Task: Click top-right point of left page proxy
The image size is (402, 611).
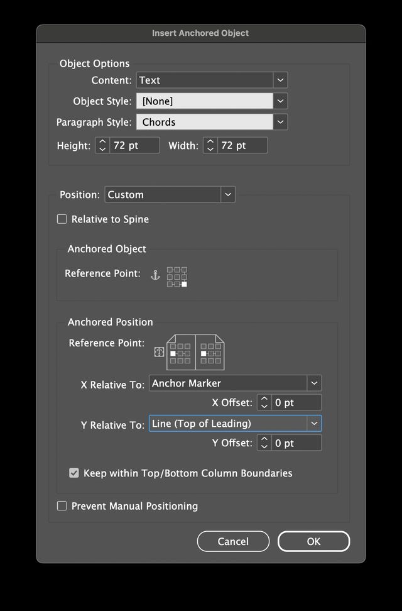Action: tap(187, 345)
